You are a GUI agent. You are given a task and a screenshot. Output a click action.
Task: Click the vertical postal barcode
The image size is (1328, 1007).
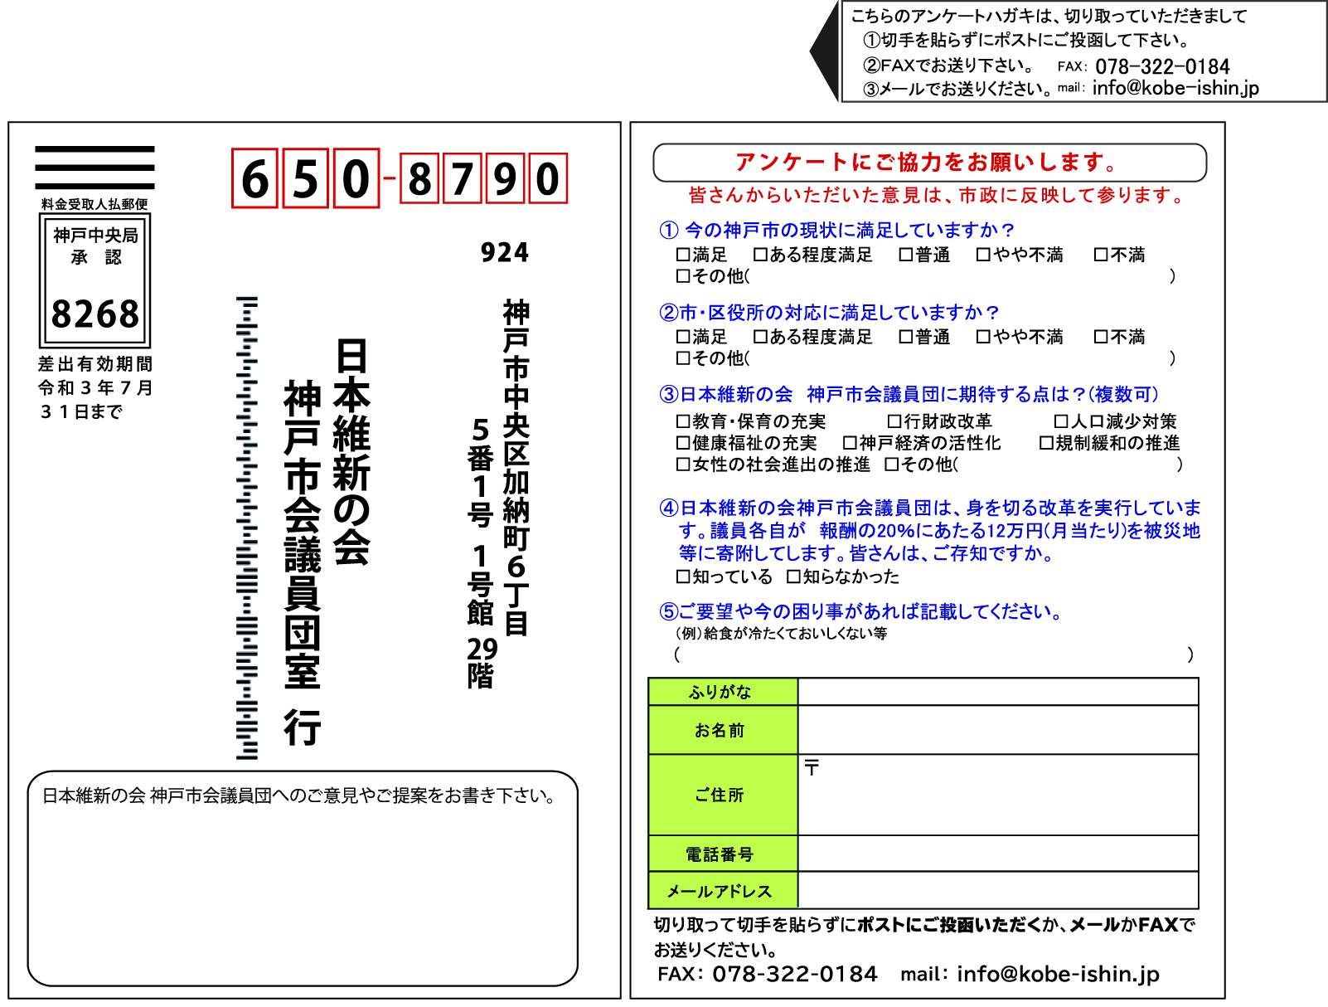coord(247,528)
